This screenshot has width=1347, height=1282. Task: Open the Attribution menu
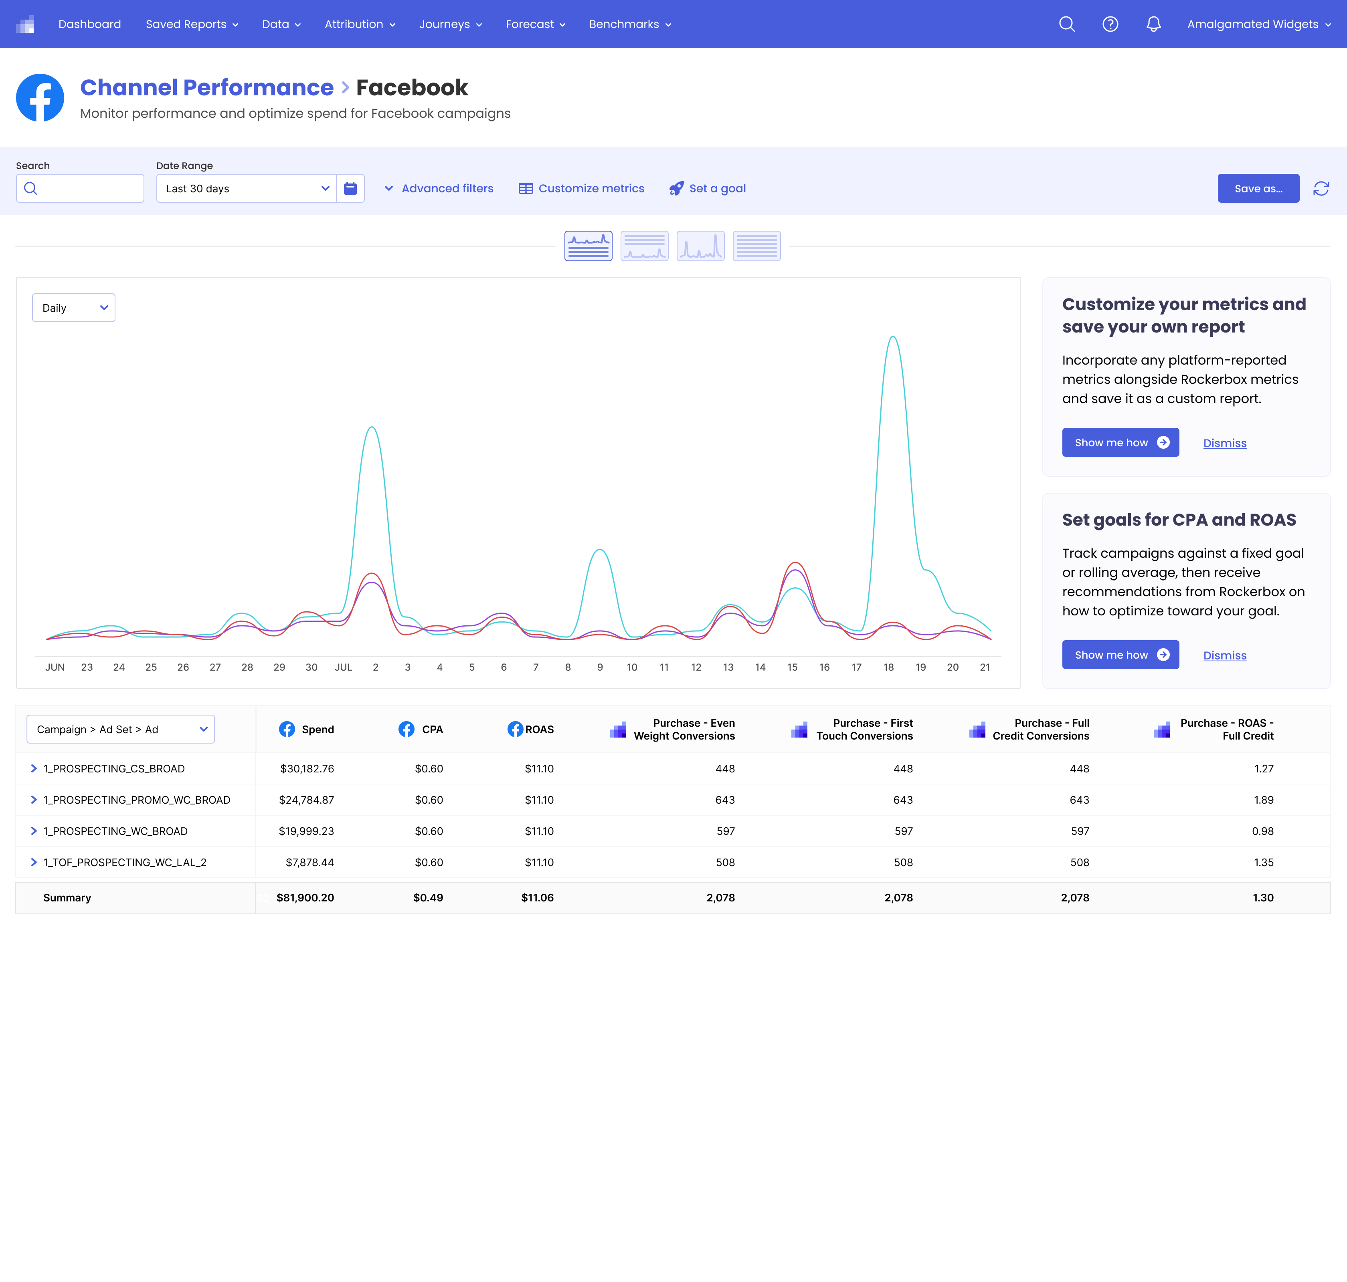(x=360, y=24)
